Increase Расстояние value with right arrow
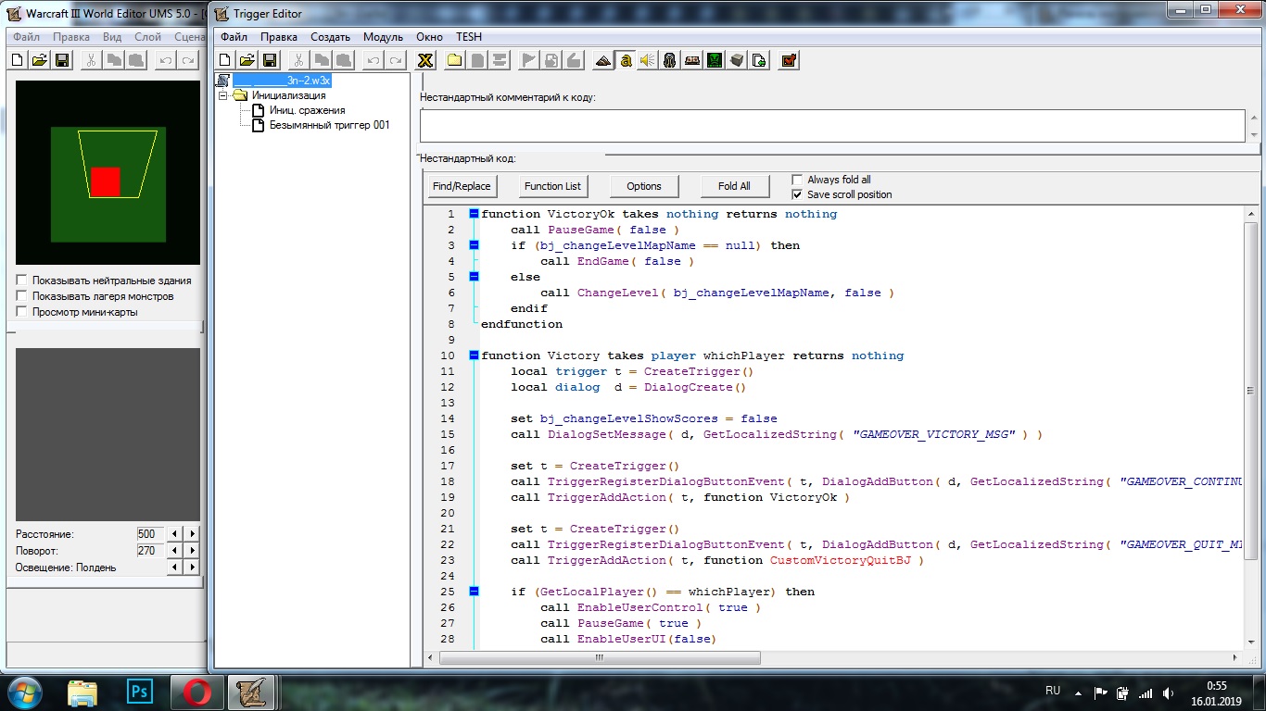The image size is (1266, 711). [x=192, y=534]
